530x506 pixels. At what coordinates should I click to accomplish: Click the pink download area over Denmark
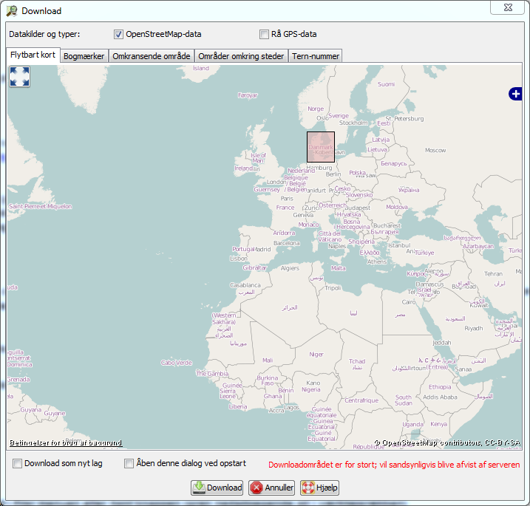tap(321, 147)
